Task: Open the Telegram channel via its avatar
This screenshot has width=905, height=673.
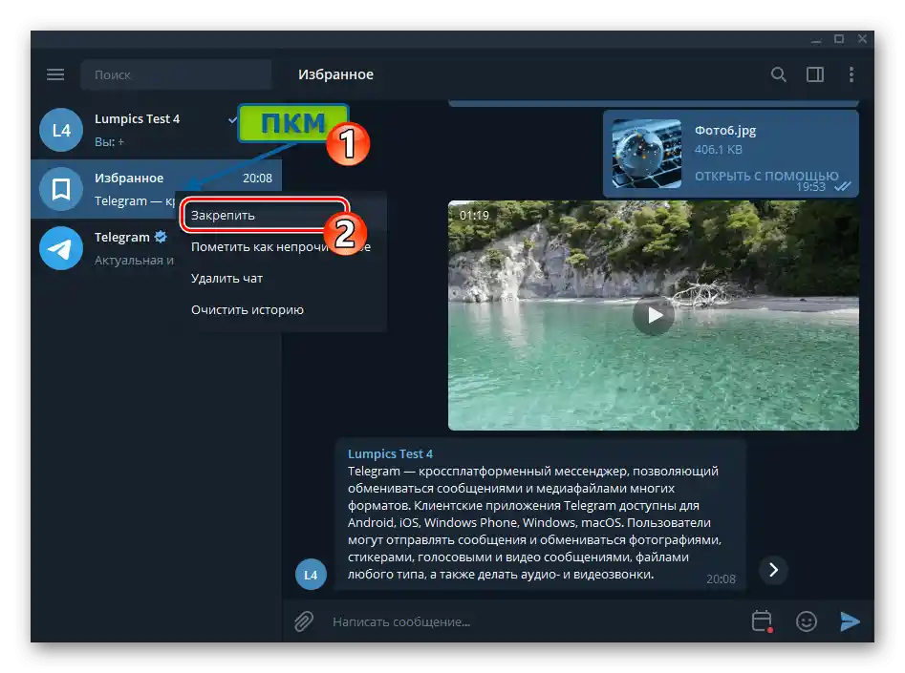Action: coord(60,248)
